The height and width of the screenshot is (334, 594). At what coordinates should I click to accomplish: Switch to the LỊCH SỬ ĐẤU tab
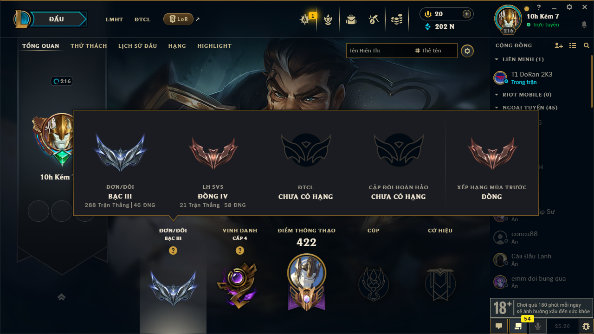pos(137,46)
